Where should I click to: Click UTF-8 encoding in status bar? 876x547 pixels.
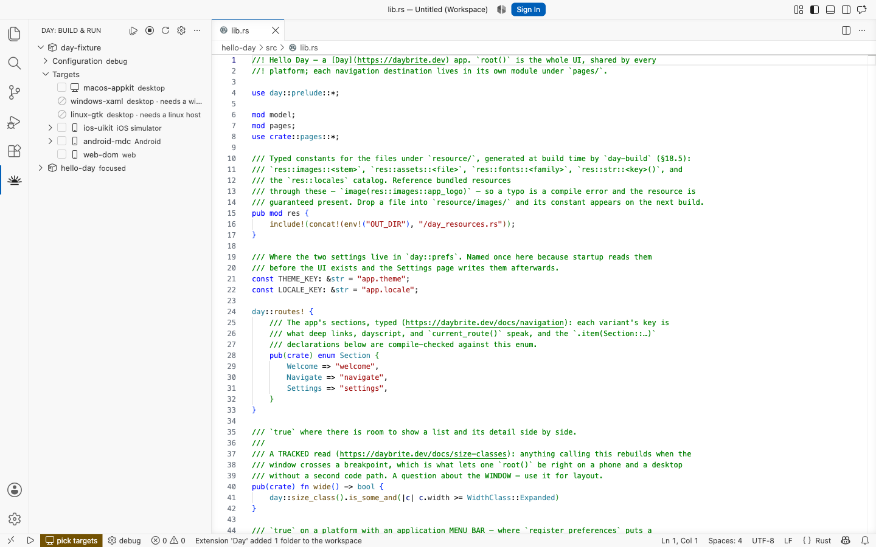coord(763,540)
